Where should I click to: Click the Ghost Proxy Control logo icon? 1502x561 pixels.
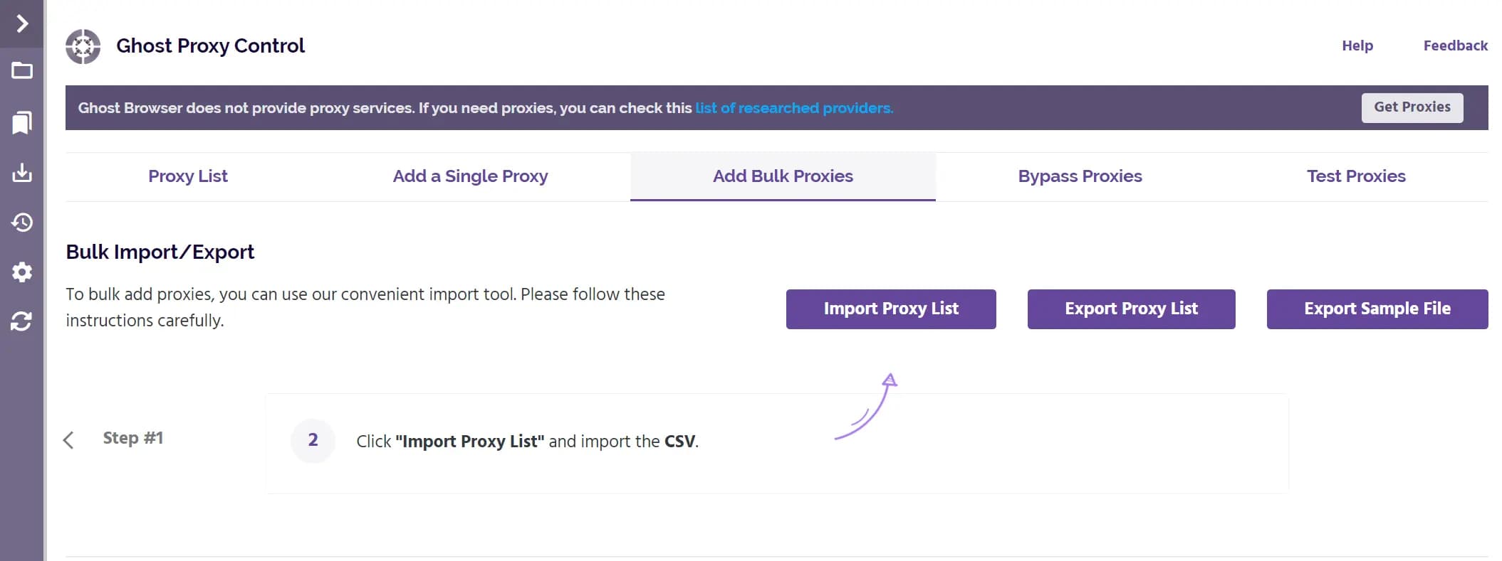[85, 46]
